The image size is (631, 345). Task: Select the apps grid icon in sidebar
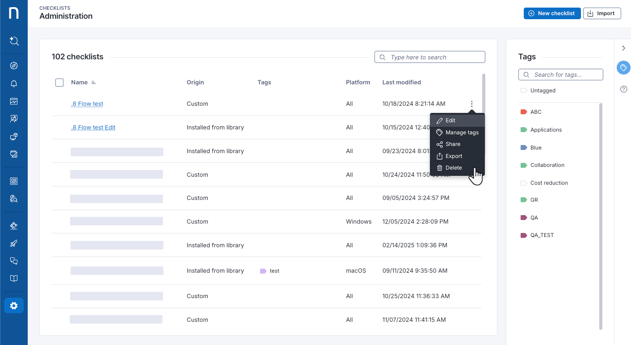click(x=14, y=181)
